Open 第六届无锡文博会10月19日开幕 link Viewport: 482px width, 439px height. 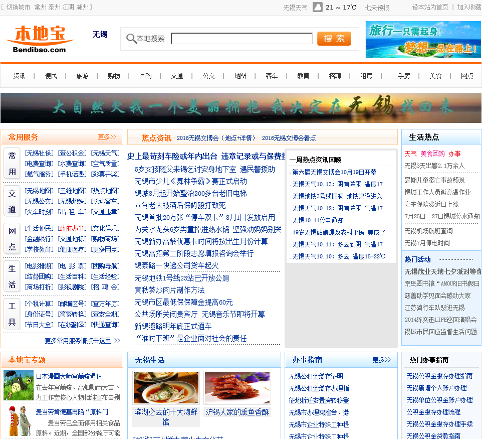click(x=334, y=172)
